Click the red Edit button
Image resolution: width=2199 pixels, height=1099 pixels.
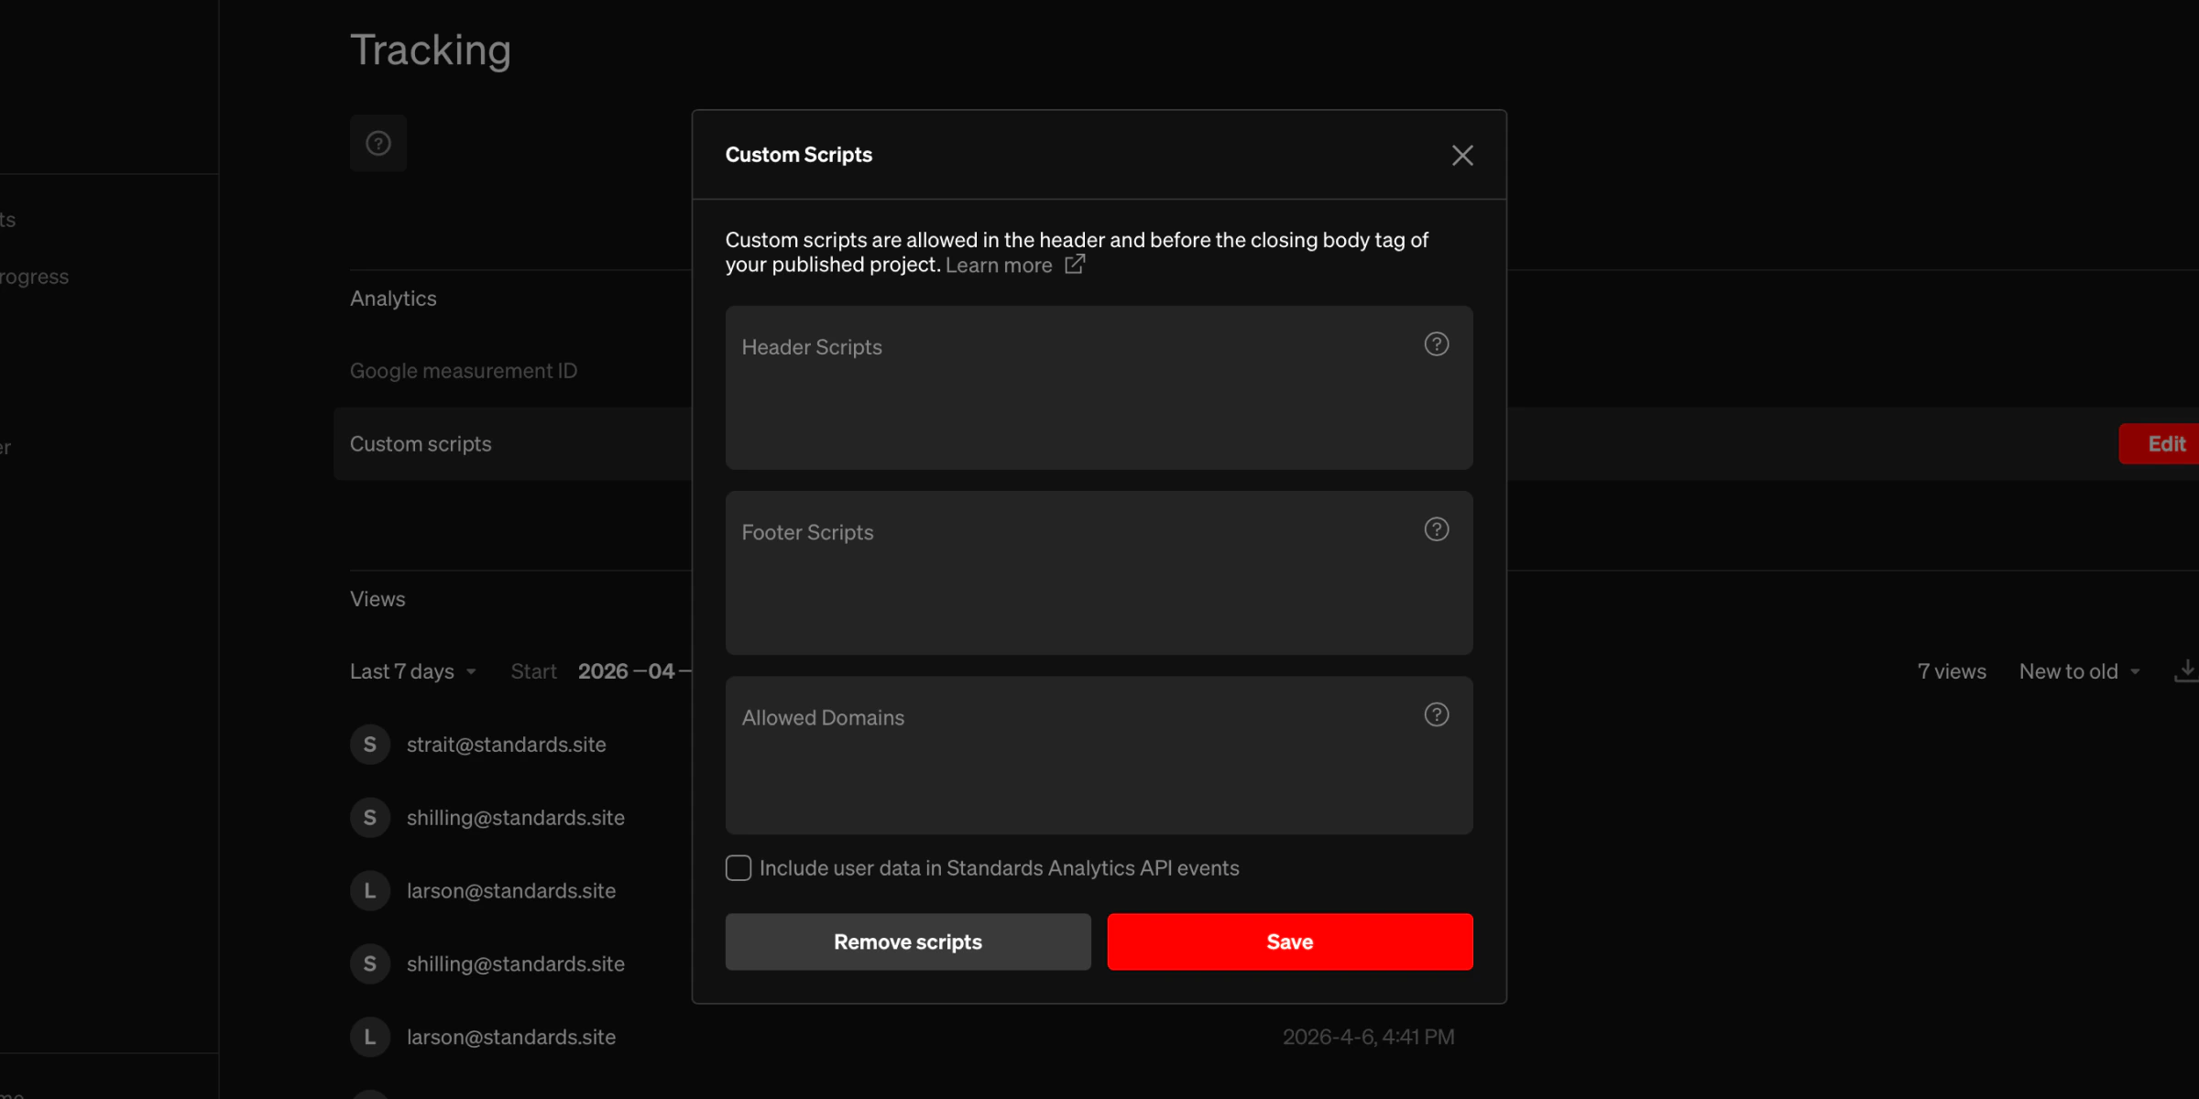(x=2166, y=443)
